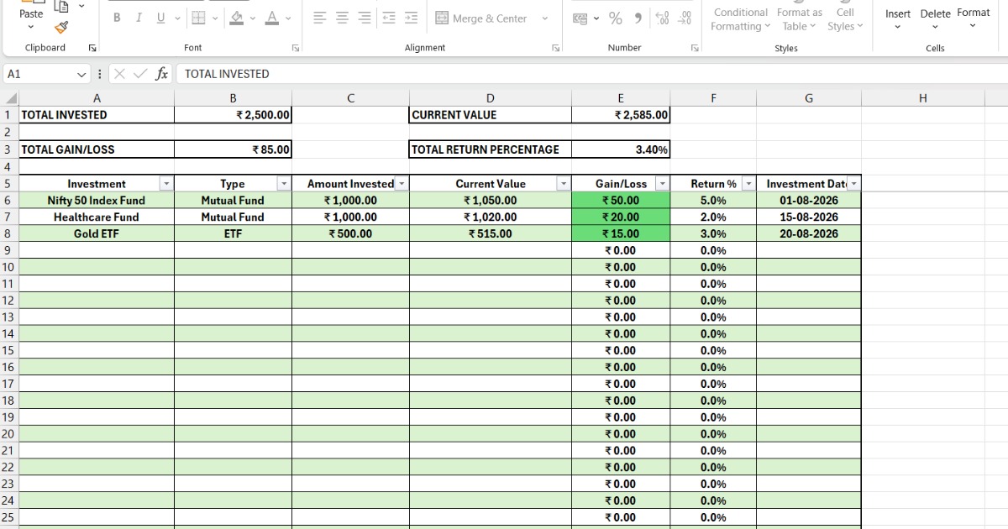Open Cell Styles menu
The height and width of the screenshot is (529, 1008).
point(845,19)
